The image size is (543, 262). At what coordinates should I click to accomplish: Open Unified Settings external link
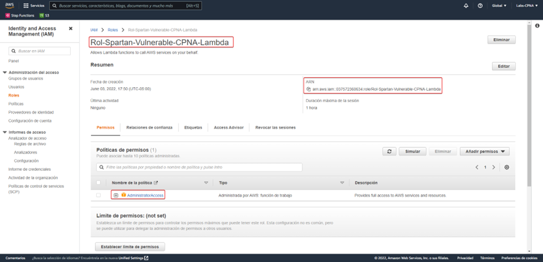[x=133, y=258]
